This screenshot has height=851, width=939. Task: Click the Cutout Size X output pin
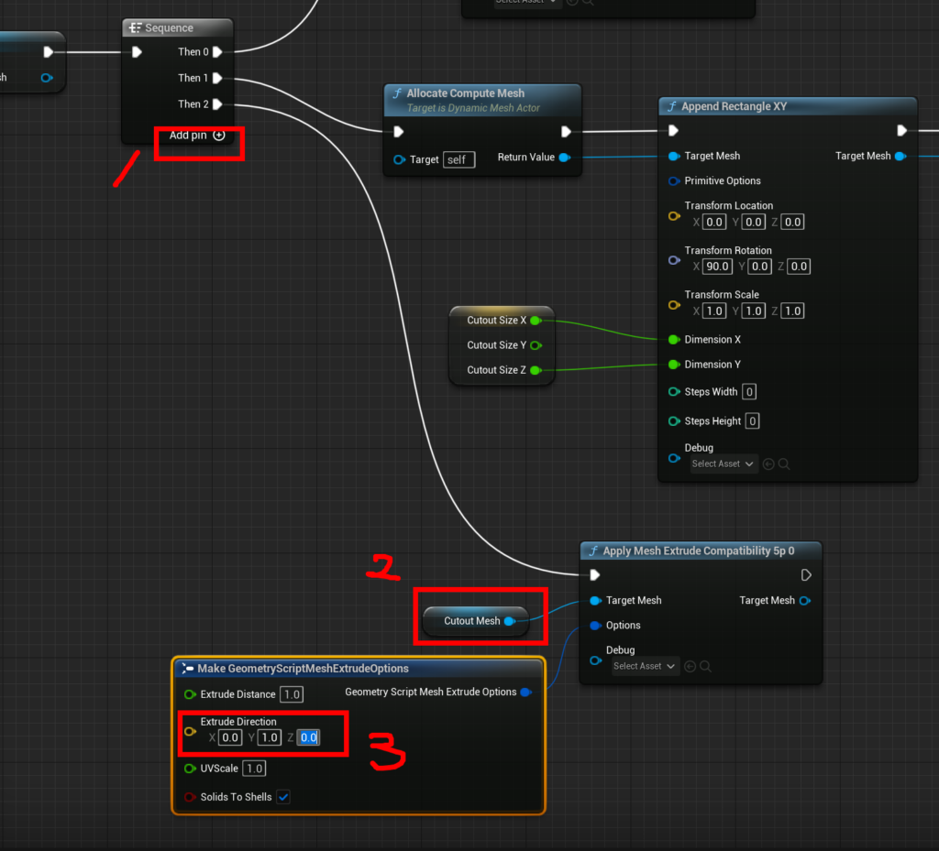tap(536, 321)
